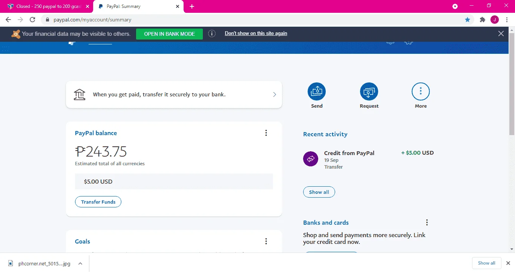Click Show all recent activity
Viewport: 515px width, 274px height.
click(319, 192)
